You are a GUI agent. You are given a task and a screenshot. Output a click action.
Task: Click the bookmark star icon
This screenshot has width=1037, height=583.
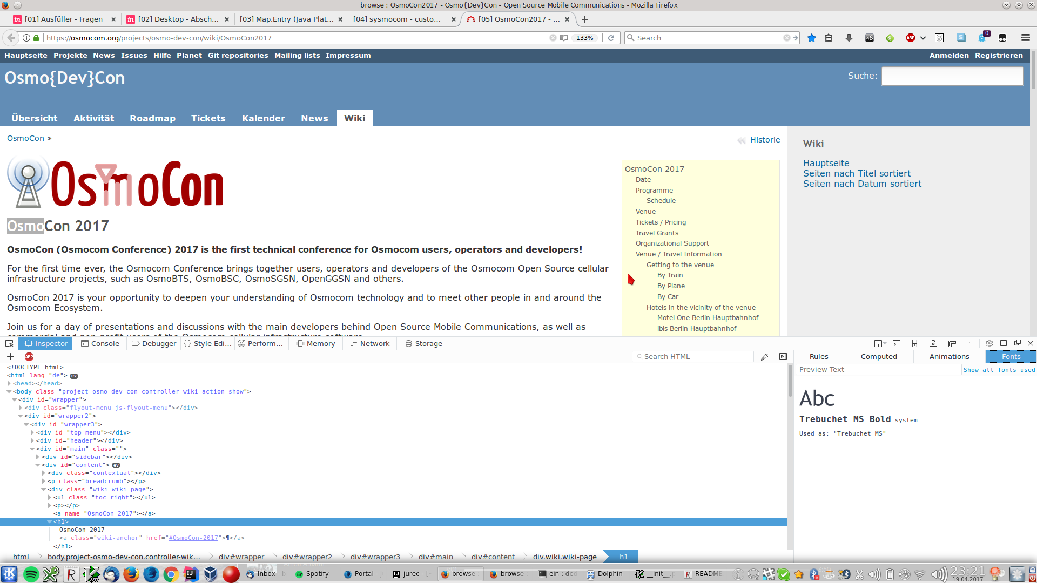pyautogui.click(x=811, y=38)
